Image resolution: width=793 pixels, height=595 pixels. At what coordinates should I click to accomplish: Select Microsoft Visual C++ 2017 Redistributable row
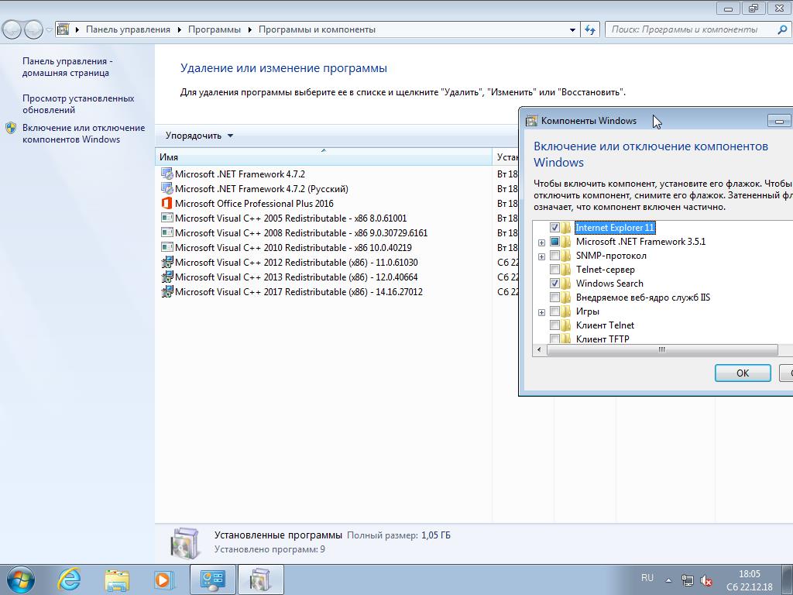pyautogui.click(x=323, y=291)
